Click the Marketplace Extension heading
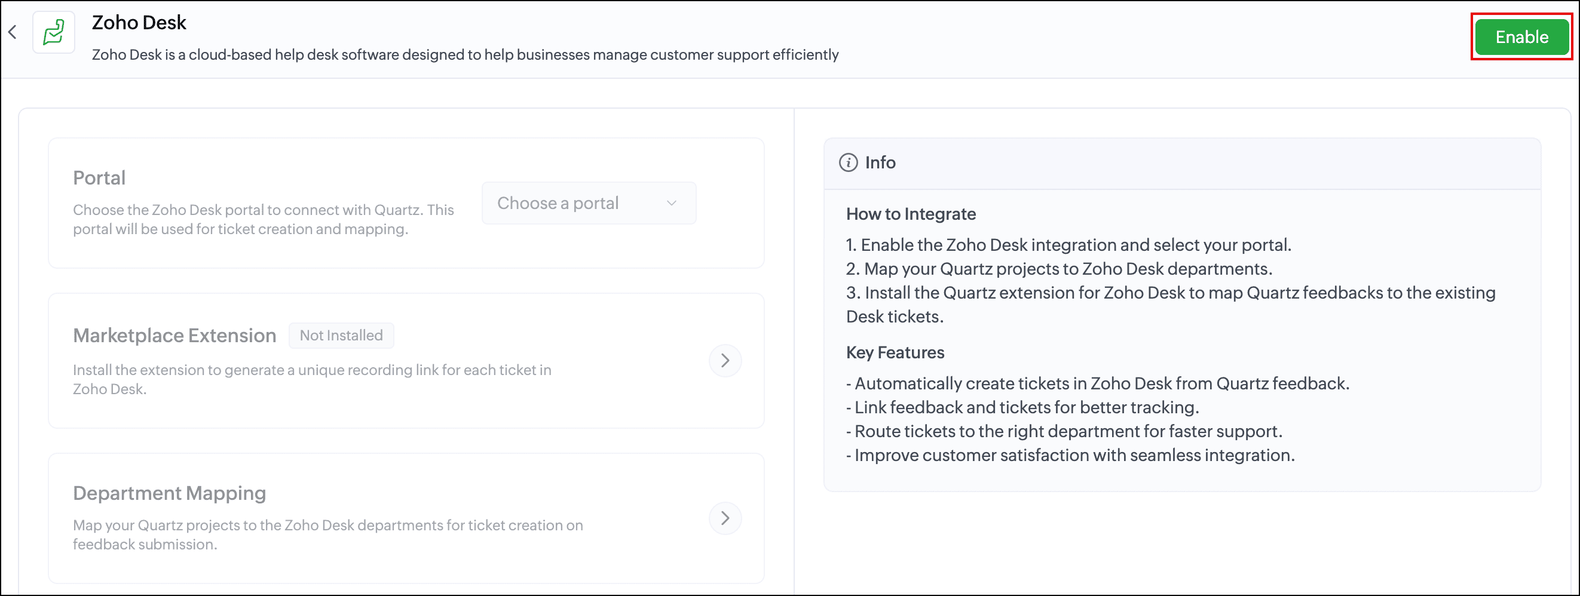The width and height of the screenshot is (1580, 596). (175, 336)
